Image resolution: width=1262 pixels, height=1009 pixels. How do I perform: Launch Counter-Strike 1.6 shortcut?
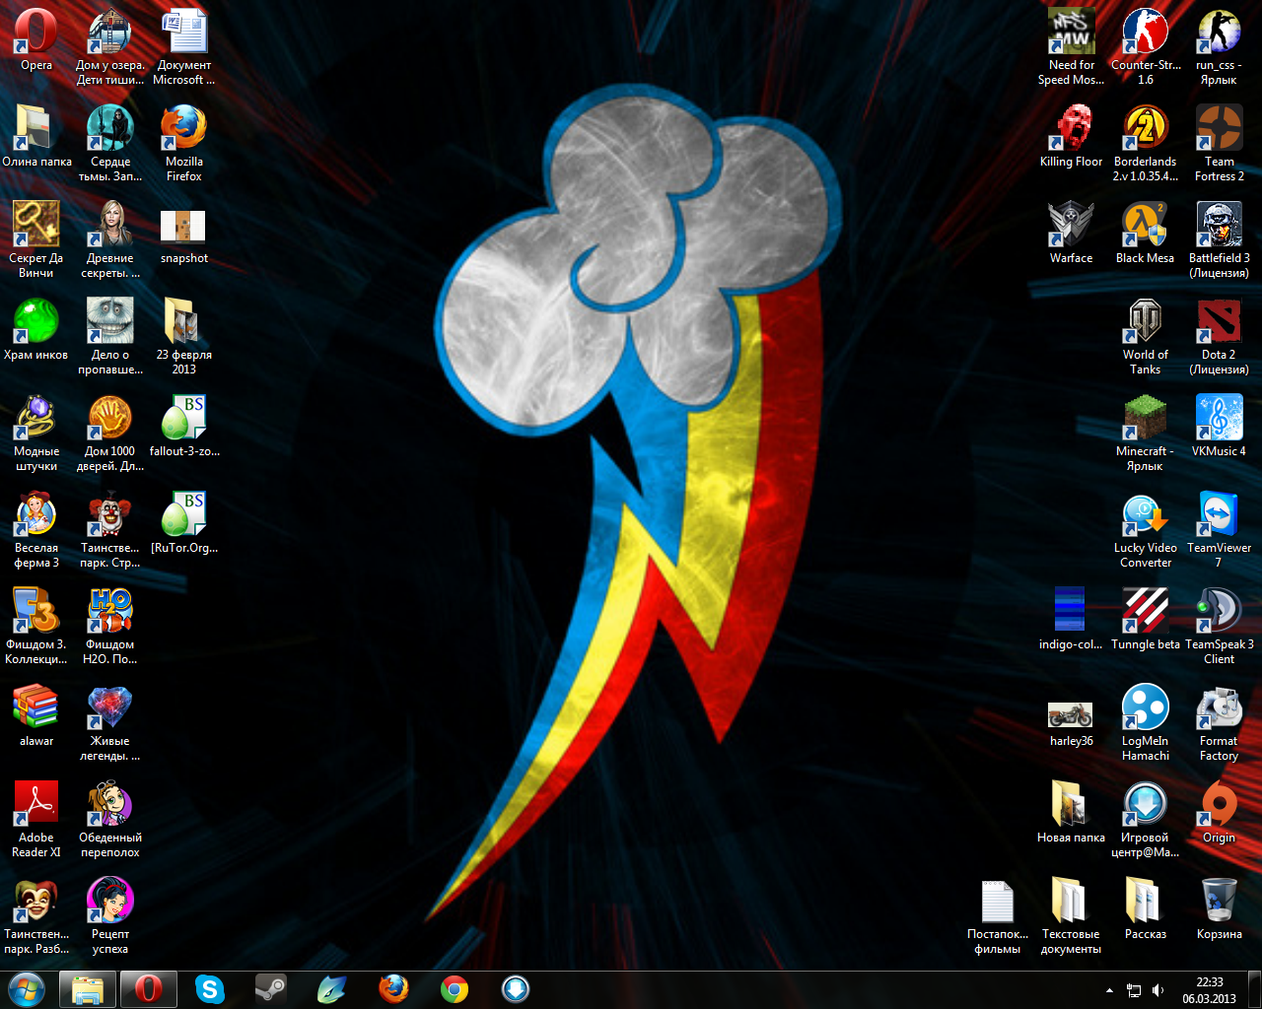coord(1145,46)
